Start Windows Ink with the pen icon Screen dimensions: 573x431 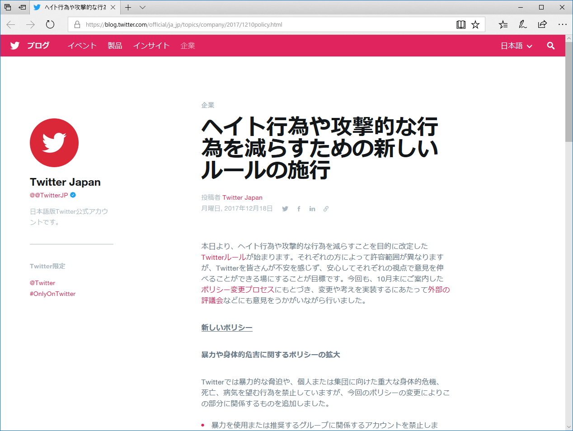(x=522, y=24)
